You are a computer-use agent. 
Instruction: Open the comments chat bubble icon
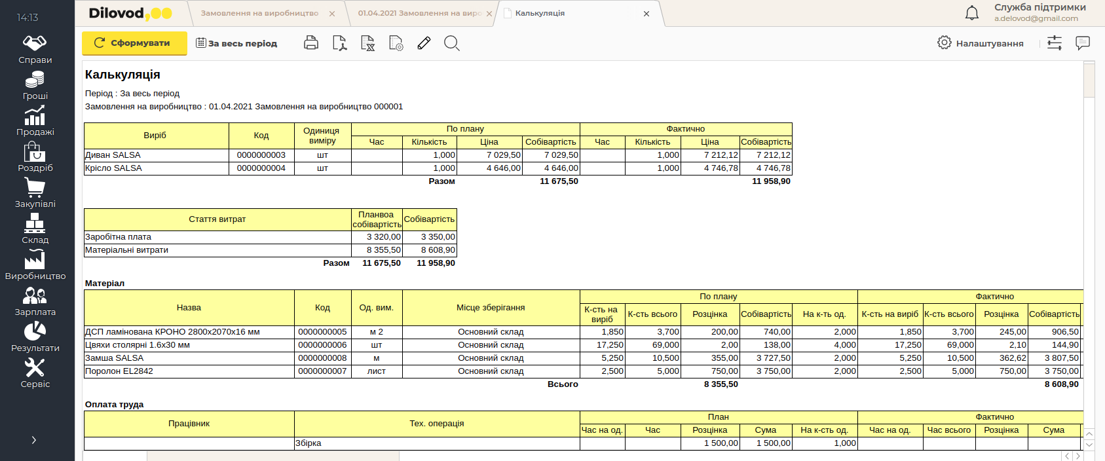point(1083,43)
